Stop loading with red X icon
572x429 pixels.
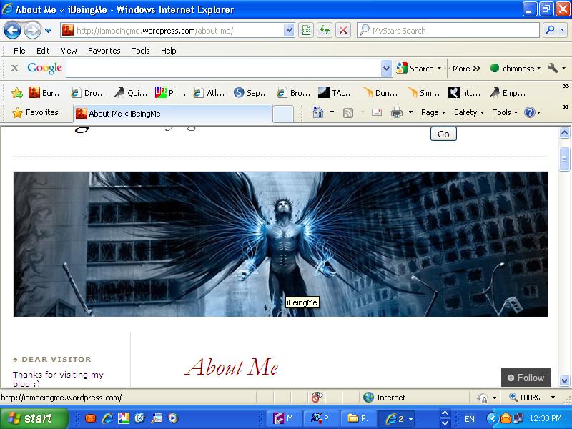343,31
